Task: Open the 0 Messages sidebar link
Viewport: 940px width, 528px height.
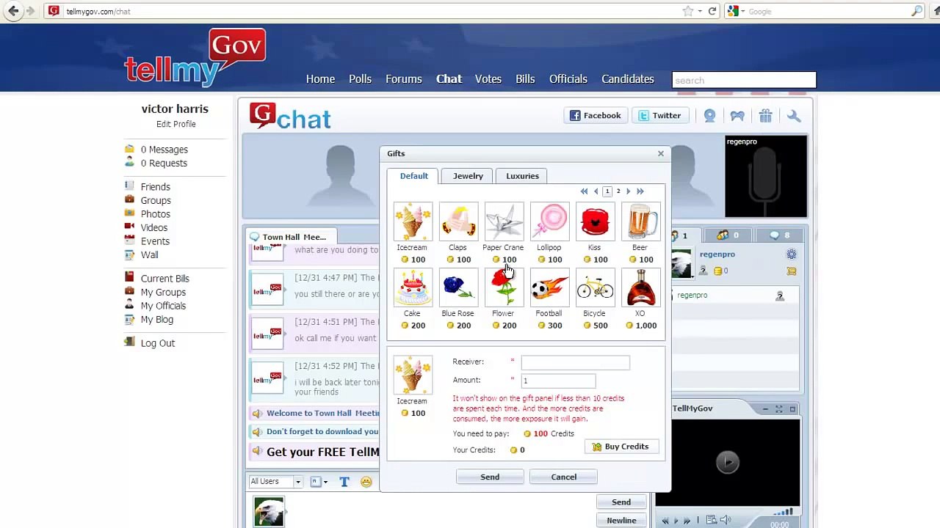Action: 164,150
